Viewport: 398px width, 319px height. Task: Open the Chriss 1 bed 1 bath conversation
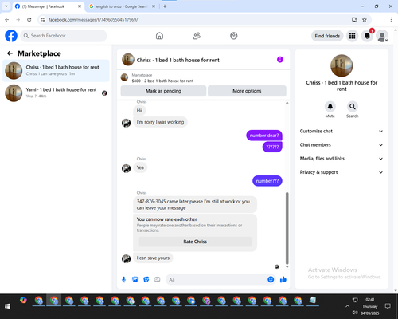(56, 70)
